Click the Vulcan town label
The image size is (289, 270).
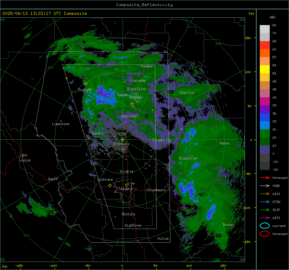click(x=163, y=239)
